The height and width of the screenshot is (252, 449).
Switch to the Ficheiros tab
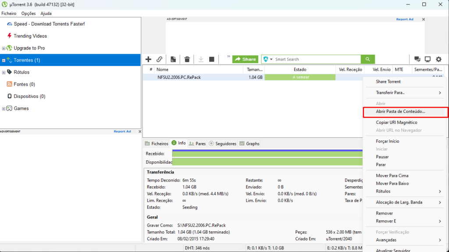(x=157, y=143)
